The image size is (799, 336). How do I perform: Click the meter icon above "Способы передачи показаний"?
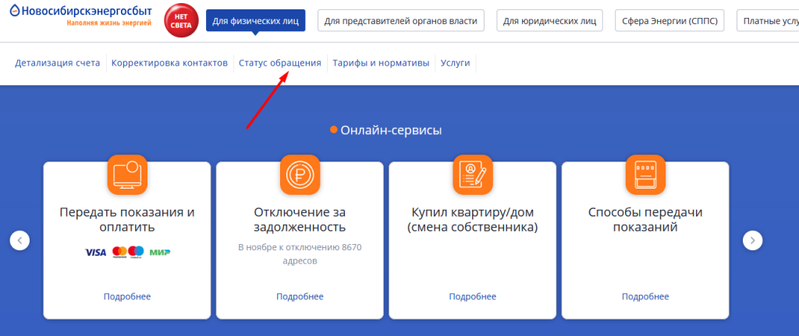point(645,175)
